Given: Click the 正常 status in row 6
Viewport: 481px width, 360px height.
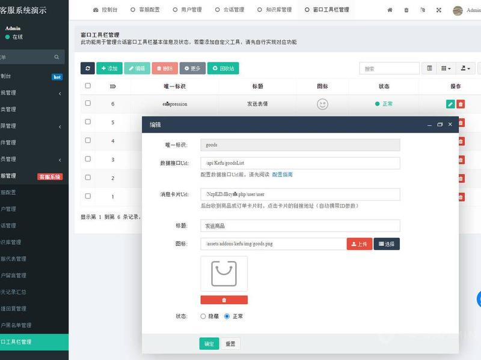Looking at the screenshot, I should [384, 104].
